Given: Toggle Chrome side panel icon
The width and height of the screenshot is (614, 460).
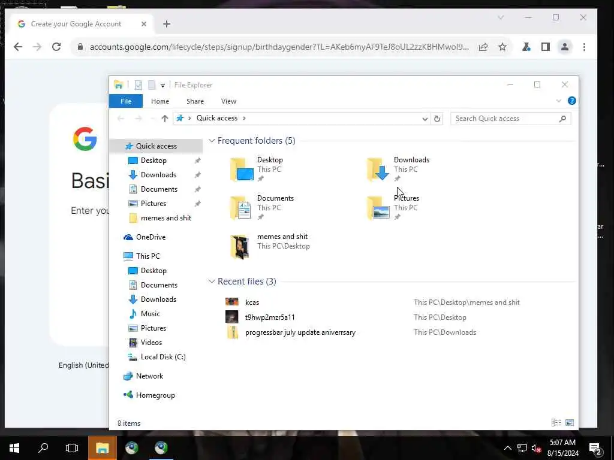Looking at the screenshot, I should 546,47.
